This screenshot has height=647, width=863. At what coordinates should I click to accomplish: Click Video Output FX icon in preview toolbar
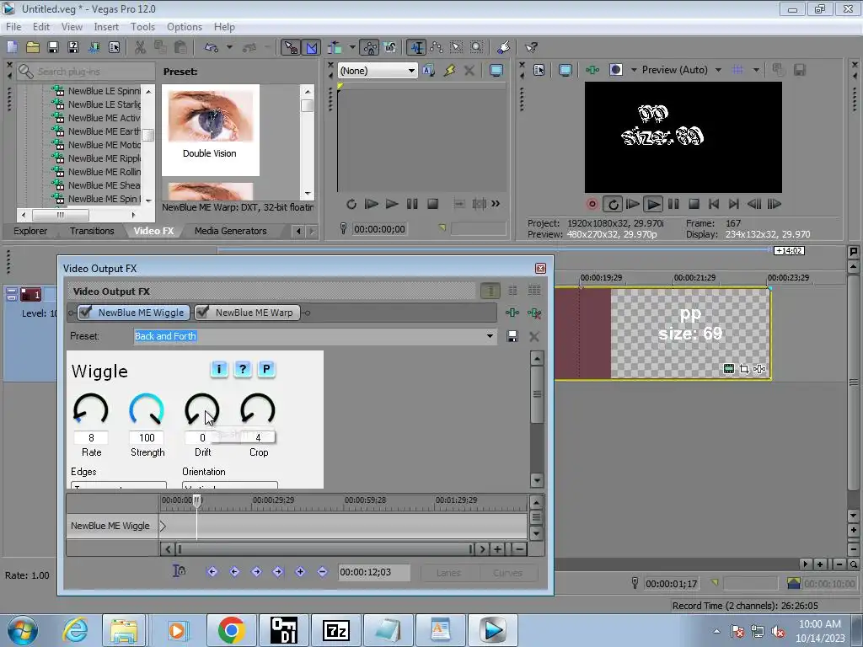pyautogui.click(x=592, y=70)
